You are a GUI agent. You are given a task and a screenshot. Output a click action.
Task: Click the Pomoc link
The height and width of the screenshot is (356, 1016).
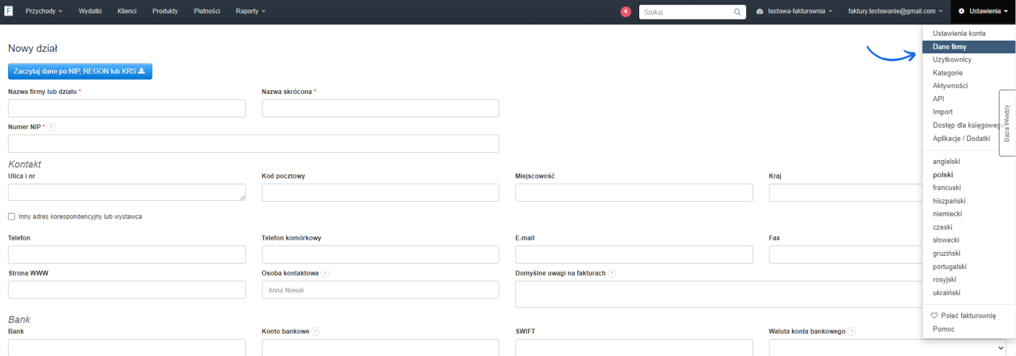point(944,329)
